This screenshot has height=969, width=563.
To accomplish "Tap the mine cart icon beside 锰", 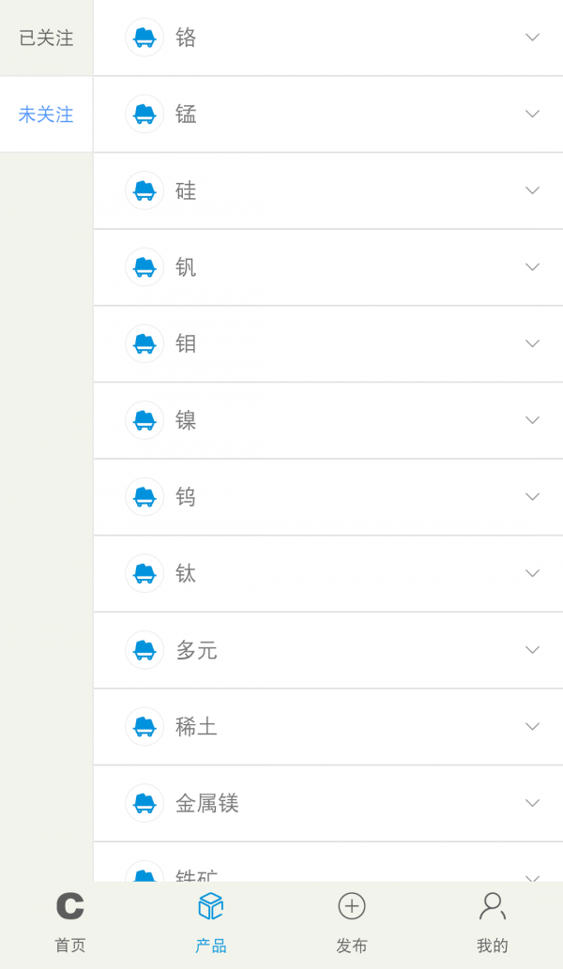I will [x=145, y=114].
